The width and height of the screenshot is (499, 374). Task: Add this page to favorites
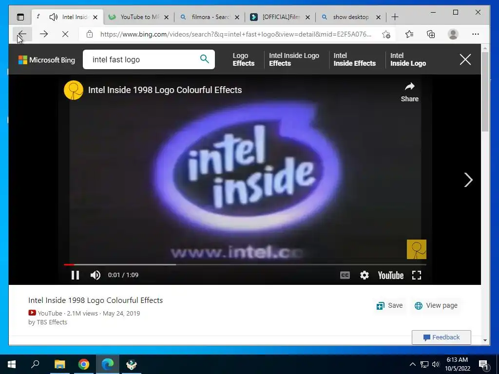(386, 34)
